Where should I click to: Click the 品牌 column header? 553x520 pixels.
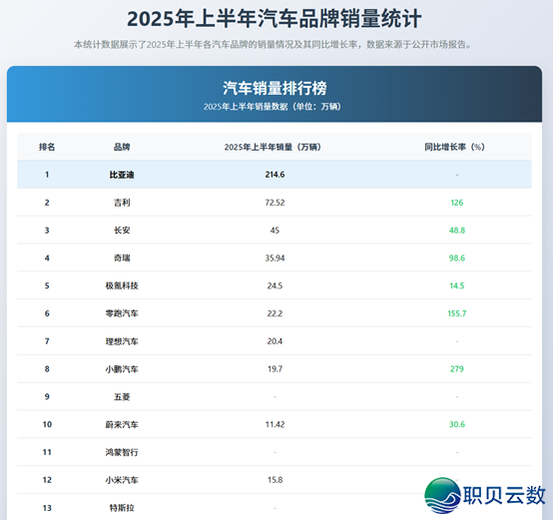(x=122, y=147)
